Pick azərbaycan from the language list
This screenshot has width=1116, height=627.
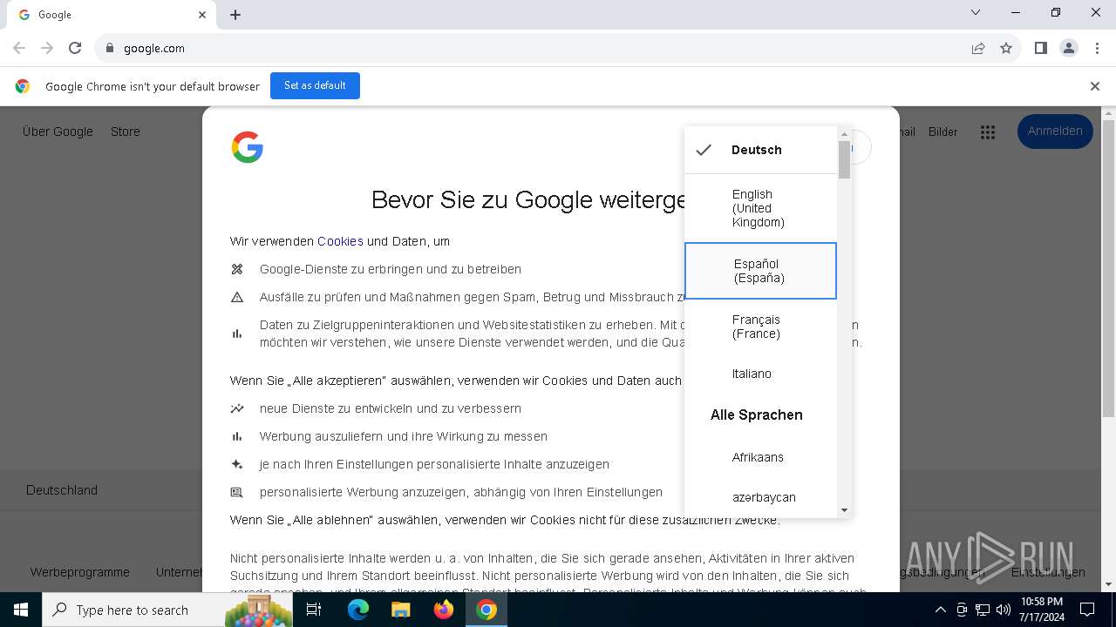click(x=760, y=497)
